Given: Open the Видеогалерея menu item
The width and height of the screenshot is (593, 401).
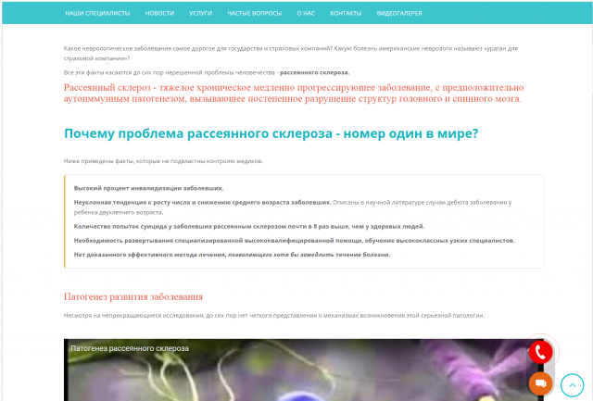Looking at the screenshot, I should (399, 13).
